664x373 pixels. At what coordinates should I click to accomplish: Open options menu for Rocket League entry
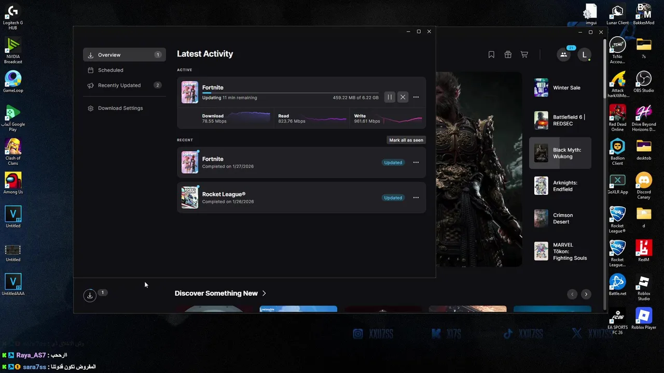pos(416,197)
